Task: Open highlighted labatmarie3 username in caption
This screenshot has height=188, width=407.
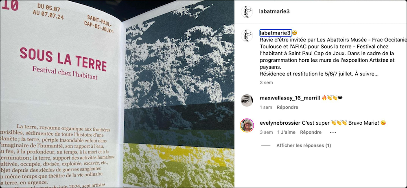Action: pyautogui.click(x=276, y=33)
